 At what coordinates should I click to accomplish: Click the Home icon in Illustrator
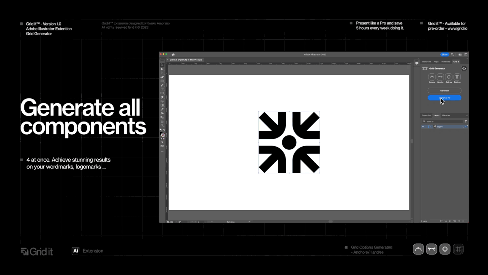tap(173, 54)
